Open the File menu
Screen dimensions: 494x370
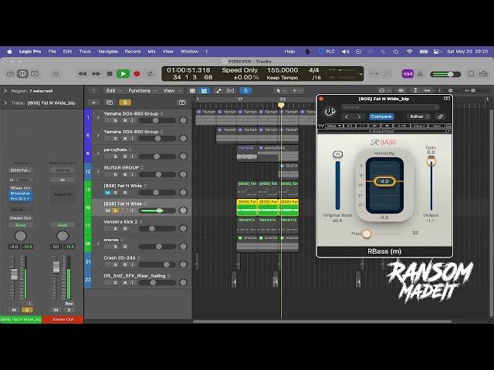pyautogui.click(x=52, y=52)
